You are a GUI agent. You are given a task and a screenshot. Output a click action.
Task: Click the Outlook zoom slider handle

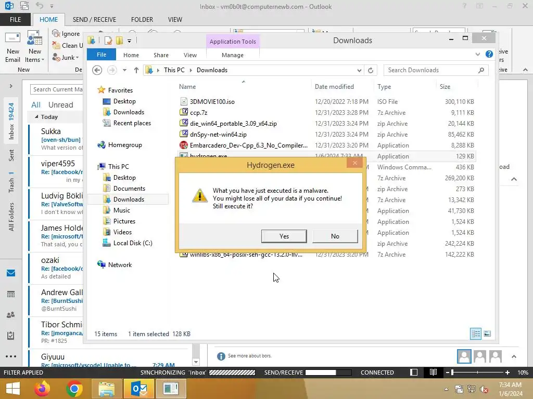click(x=452, y=373)
